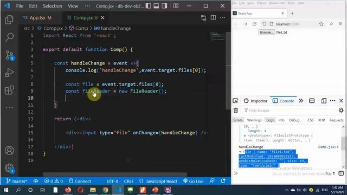
Task: Click Connect in the status bar
Action: tap(80, 181)
